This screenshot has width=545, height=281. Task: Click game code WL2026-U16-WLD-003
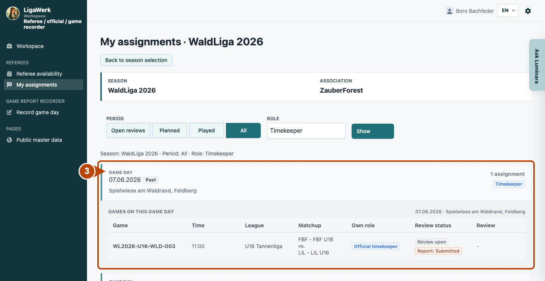click(144, 246)
